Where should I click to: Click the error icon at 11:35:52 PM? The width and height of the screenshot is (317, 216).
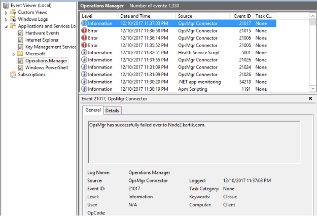[x=84, y=45]
